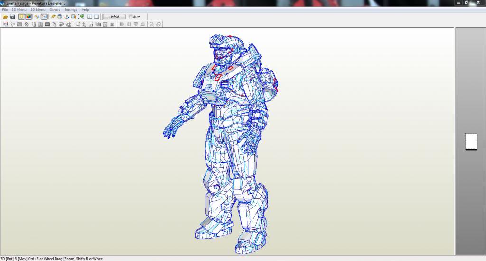Image resolution: width=486 pixels, height=261 pixels.
Task: Open the Others menu
Action: coord(55,9)
